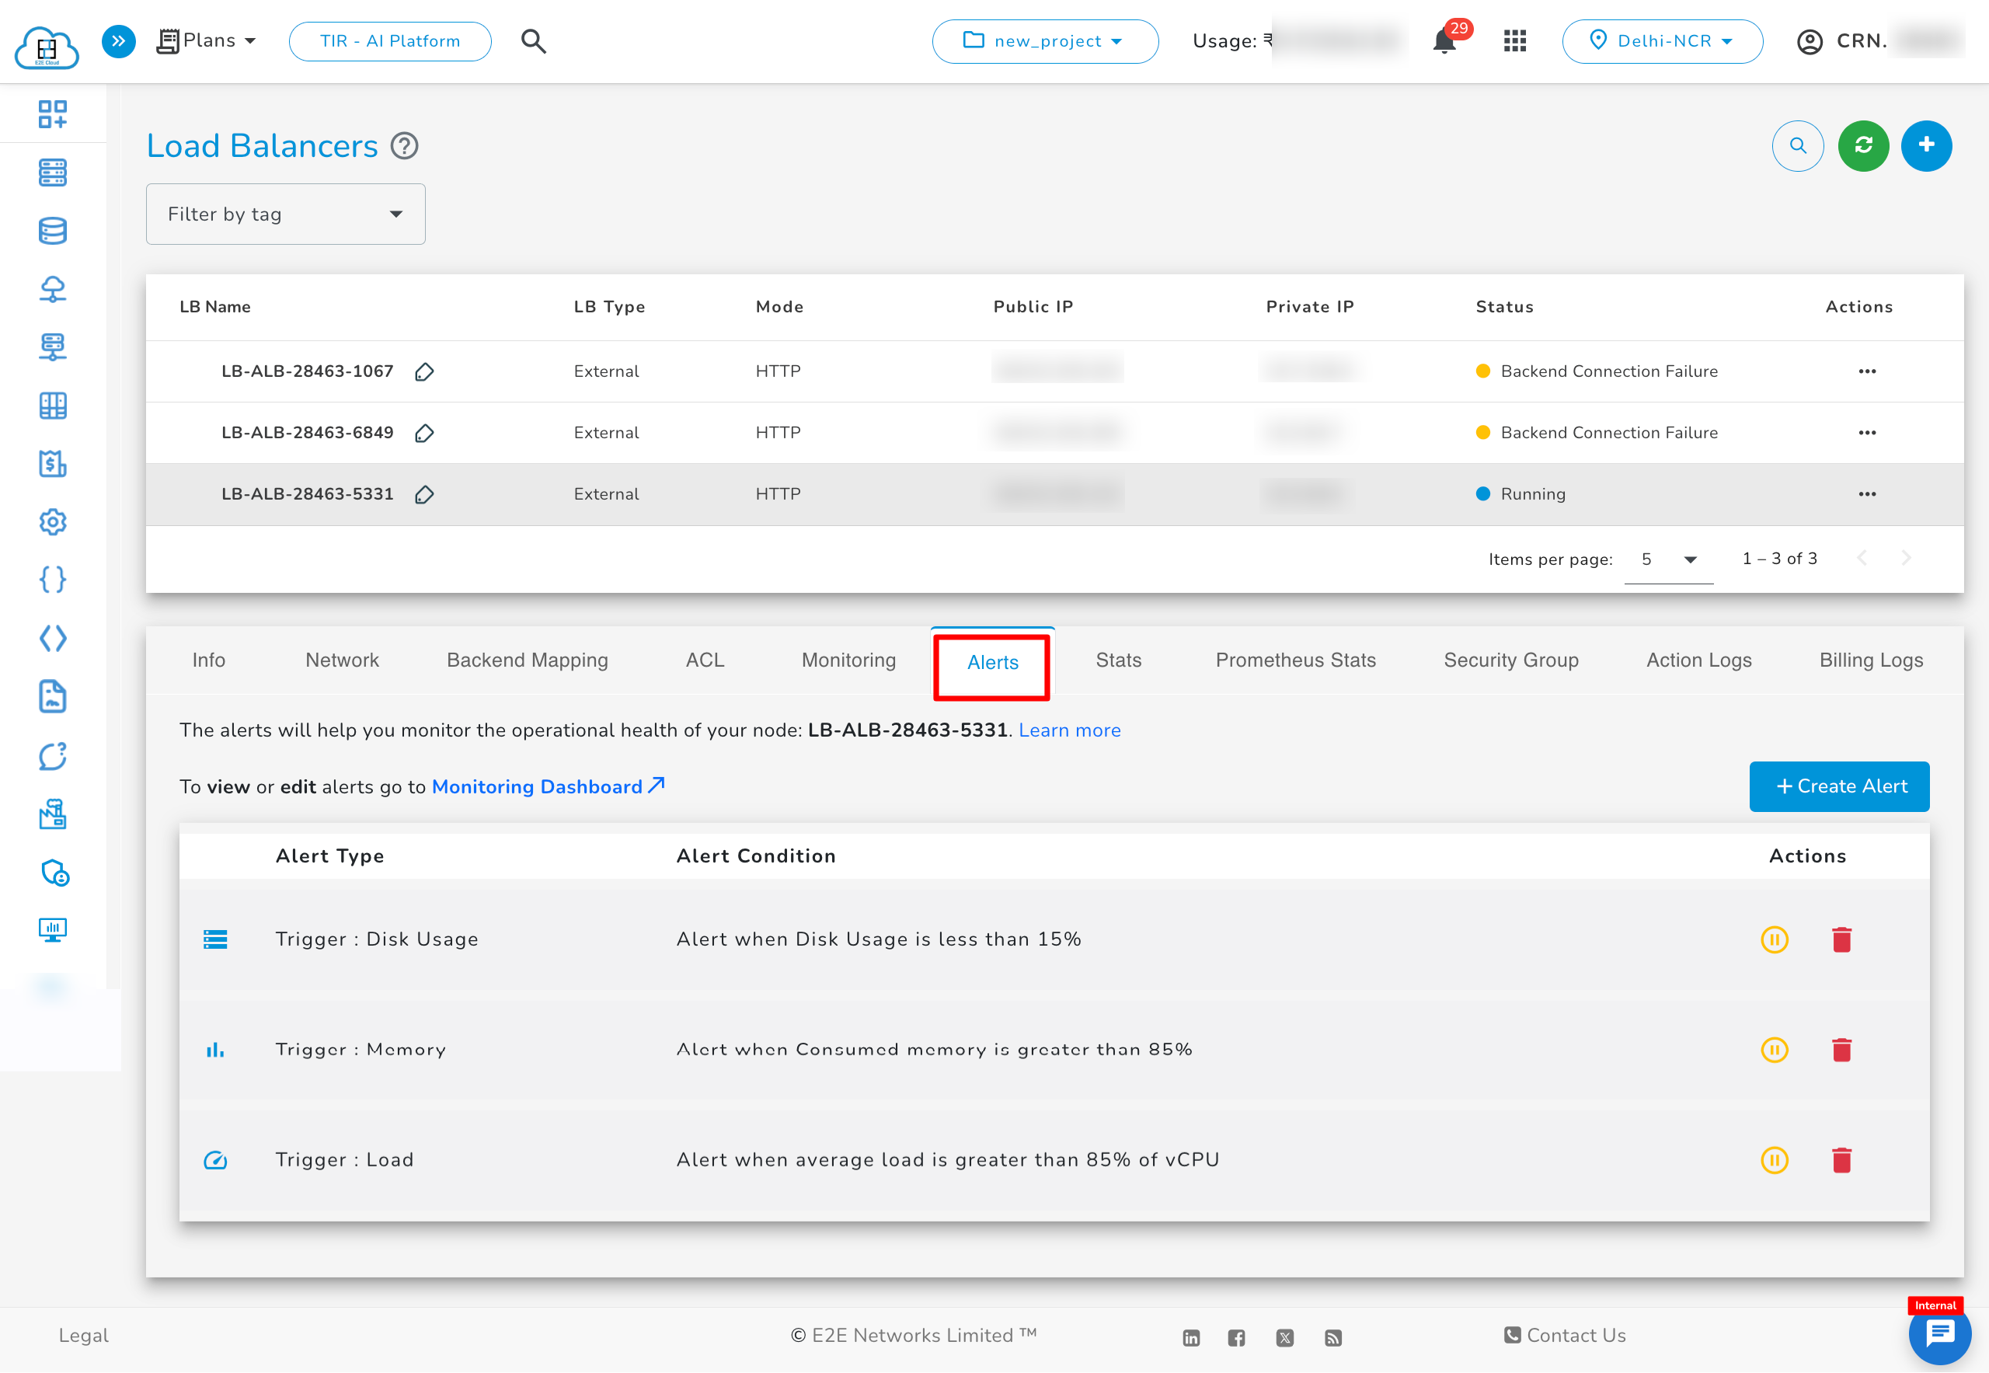Pause the Load alert trigger
This screenshot has width=1989, height=1373.
(x=1775, y=1159)
